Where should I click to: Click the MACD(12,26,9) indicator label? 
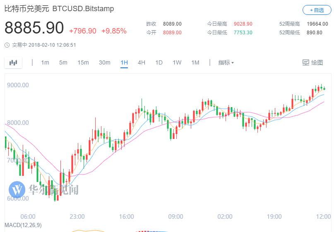[23, 225]
